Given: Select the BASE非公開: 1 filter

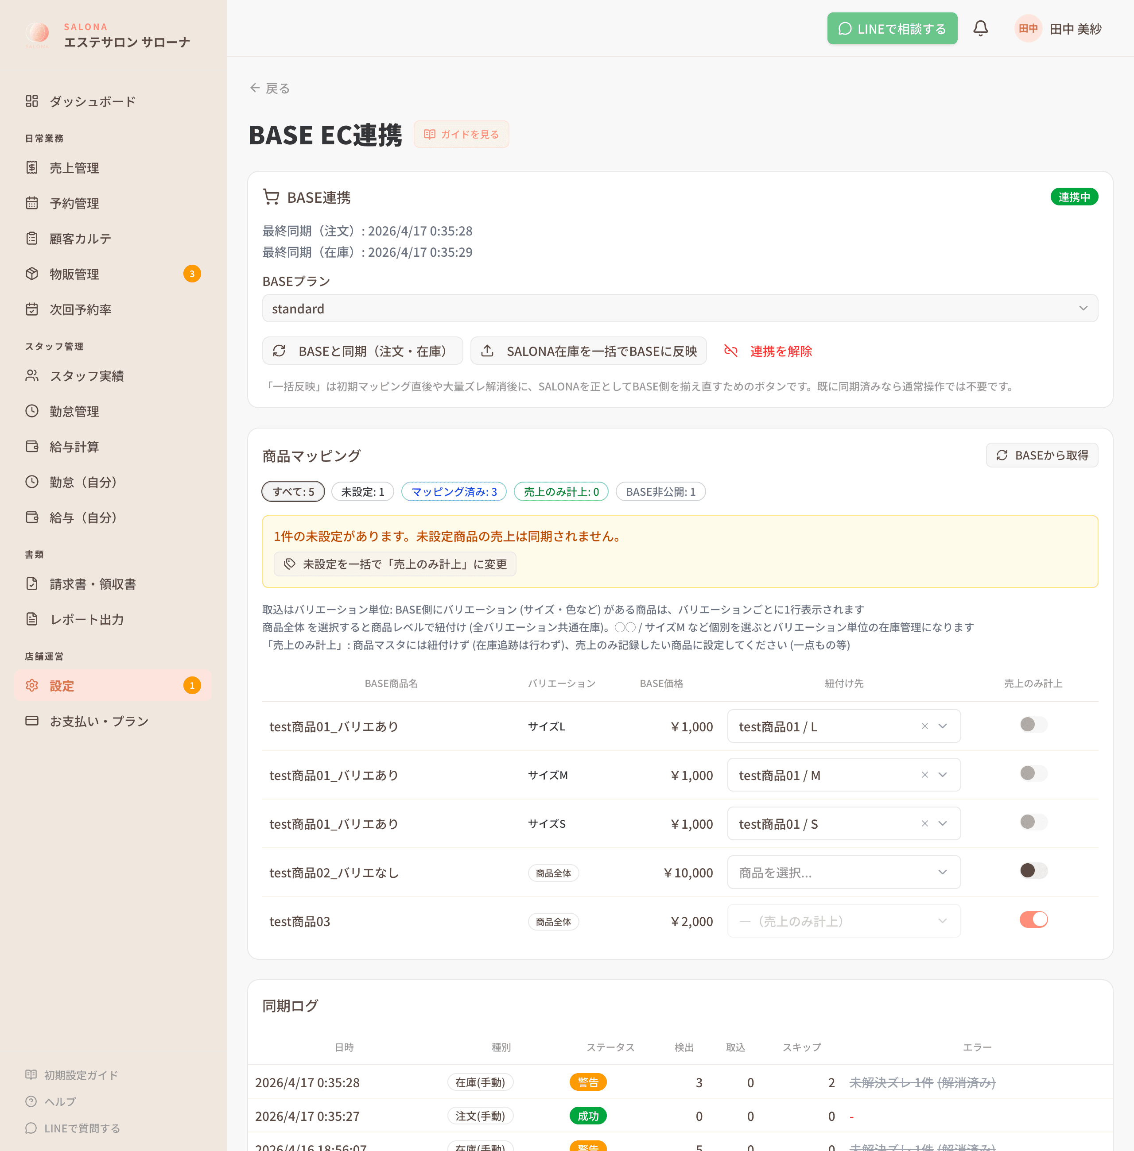Looking at the screenshot, I should pyautogui.click(x=660, y=491).
